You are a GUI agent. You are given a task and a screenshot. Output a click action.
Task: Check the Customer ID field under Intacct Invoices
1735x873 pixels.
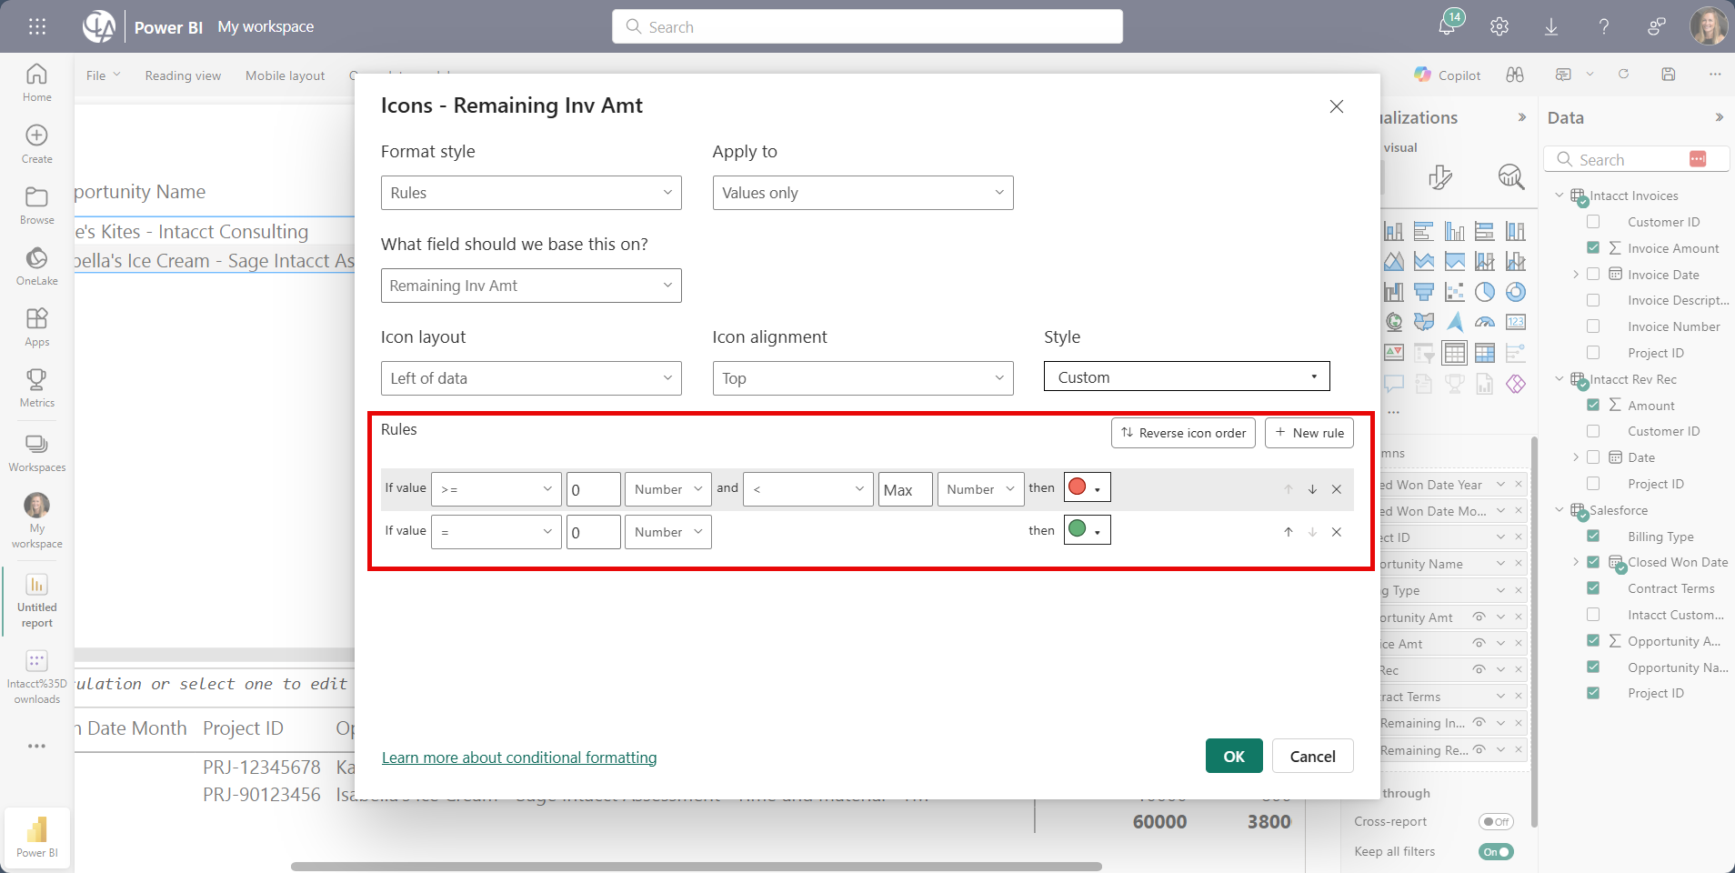pyautogui.click(x=1593, y=222)
